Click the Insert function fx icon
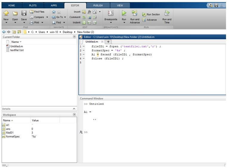 [x=89, y=12]
